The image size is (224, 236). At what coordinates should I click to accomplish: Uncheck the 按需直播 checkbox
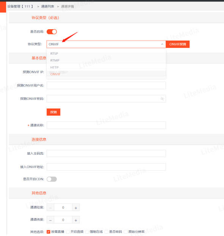(48, 231)
